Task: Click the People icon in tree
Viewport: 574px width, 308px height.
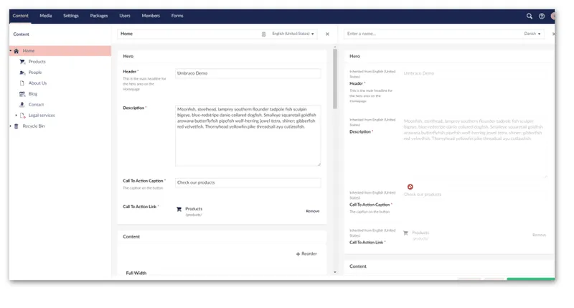Action: point(22,73)
